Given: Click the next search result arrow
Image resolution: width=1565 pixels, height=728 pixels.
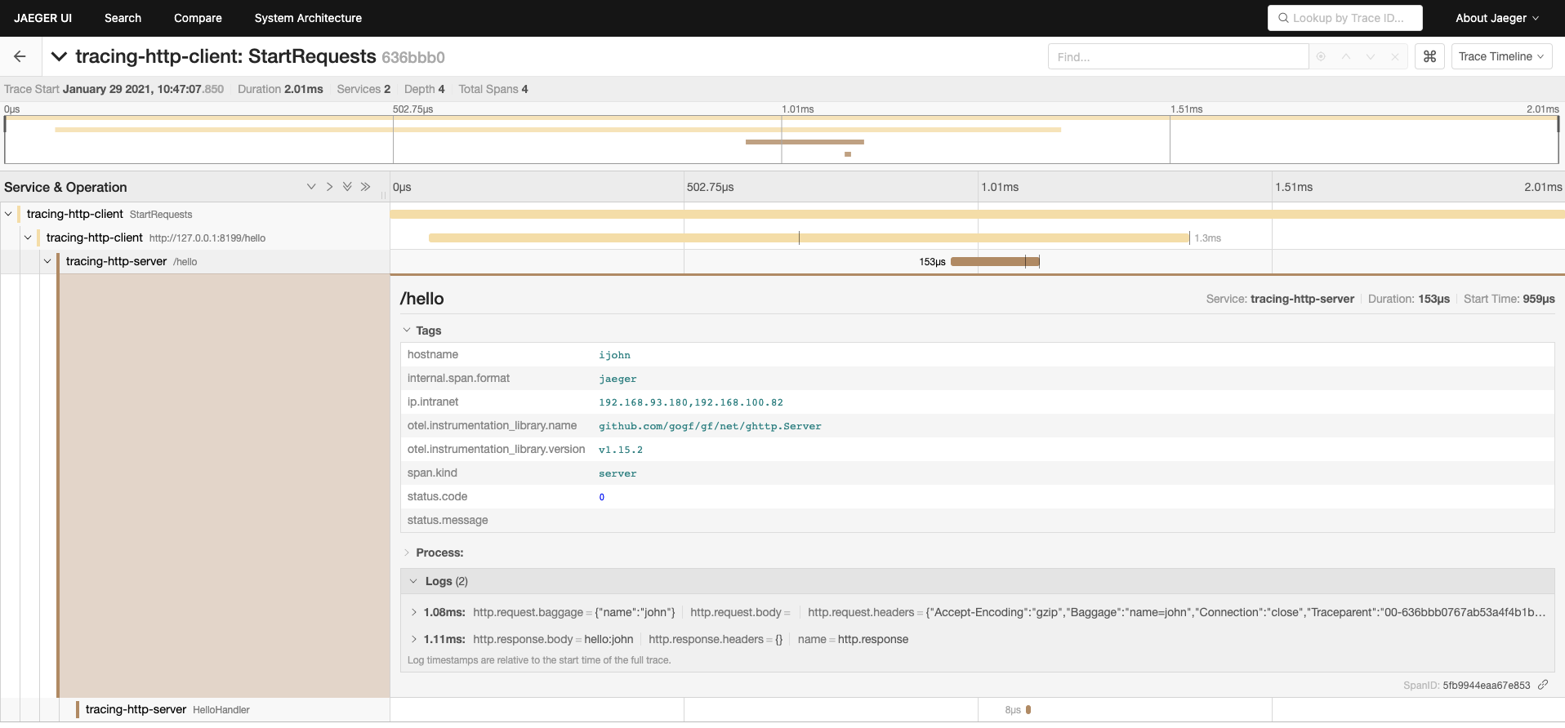Looking at the screenshot, I should point(1371,56).
